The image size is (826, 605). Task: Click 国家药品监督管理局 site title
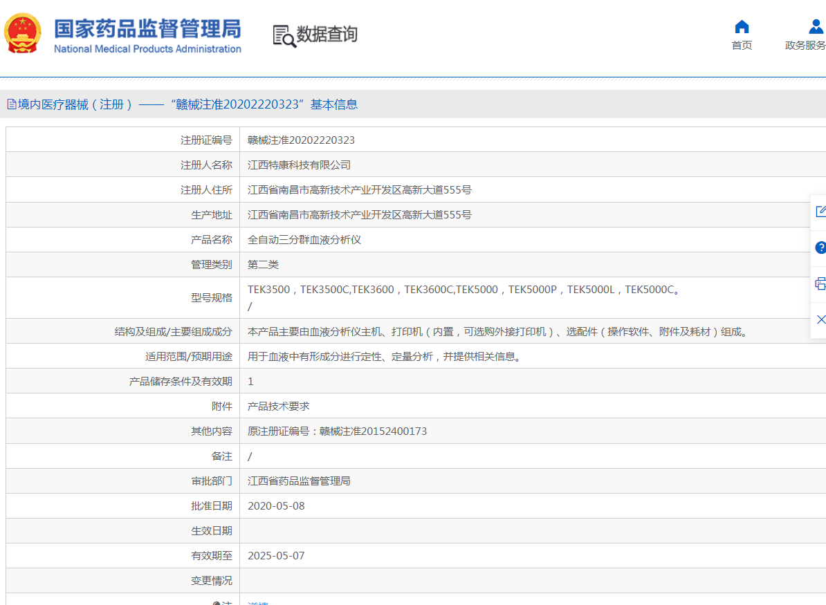point(147,28)
